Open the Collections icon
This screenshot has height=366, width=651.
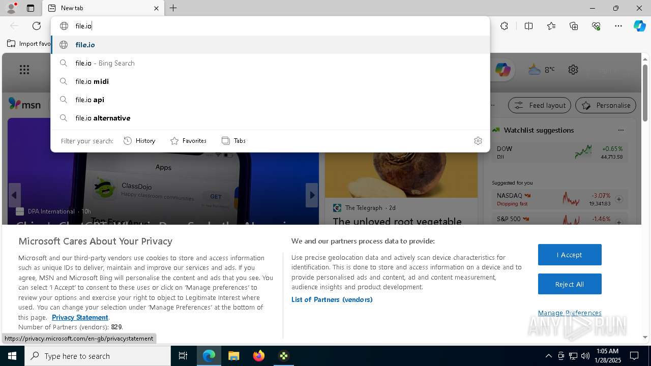[574, 26]
